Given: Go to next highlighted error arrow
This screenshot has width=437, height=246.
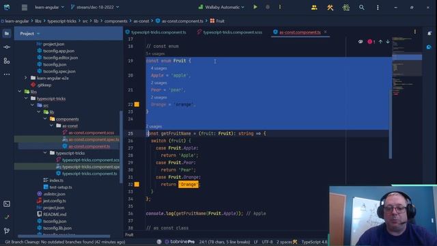Looking at the screenshot, I should pos(388,42).
